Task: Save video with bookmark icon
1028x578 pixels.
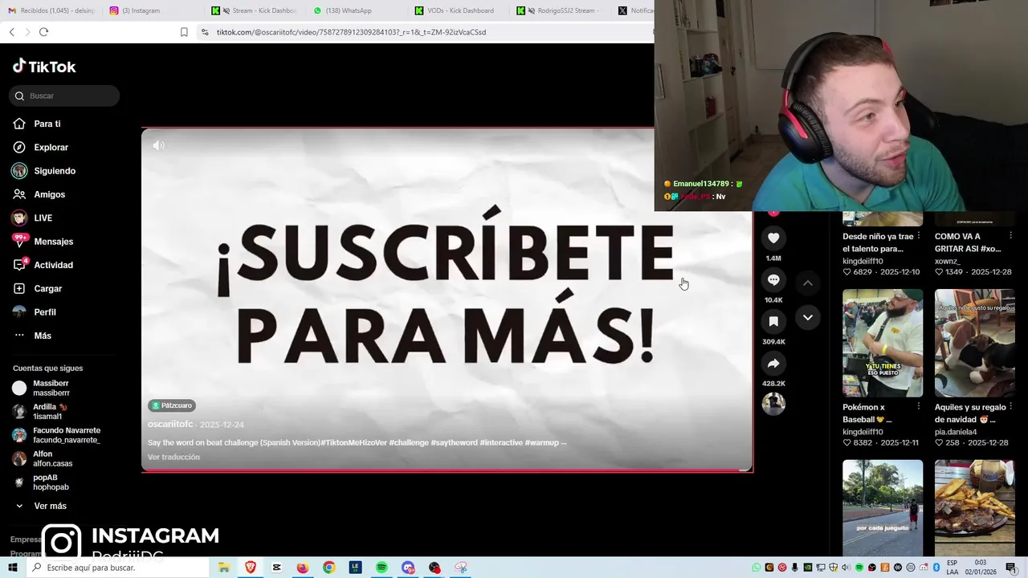Action: 773,321
